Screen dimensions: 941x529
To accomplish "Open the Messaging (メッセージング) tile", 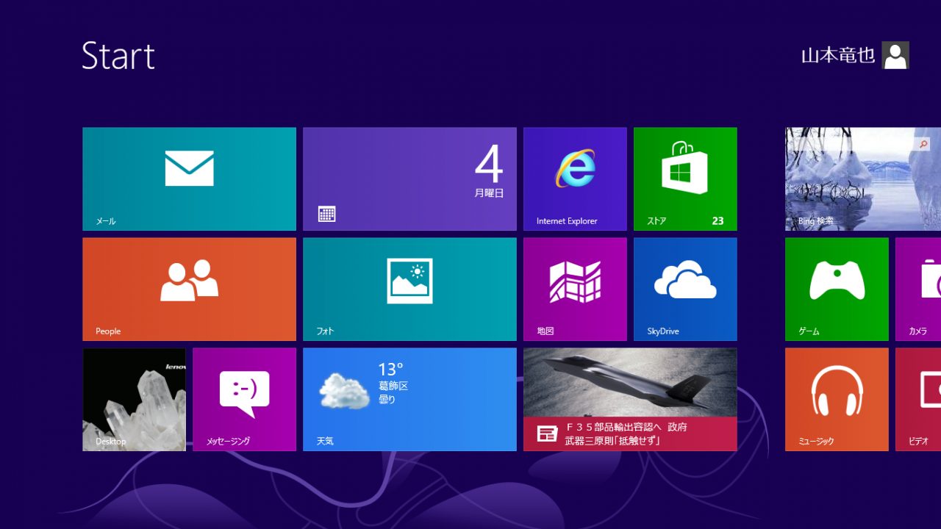I will [244, 399].
